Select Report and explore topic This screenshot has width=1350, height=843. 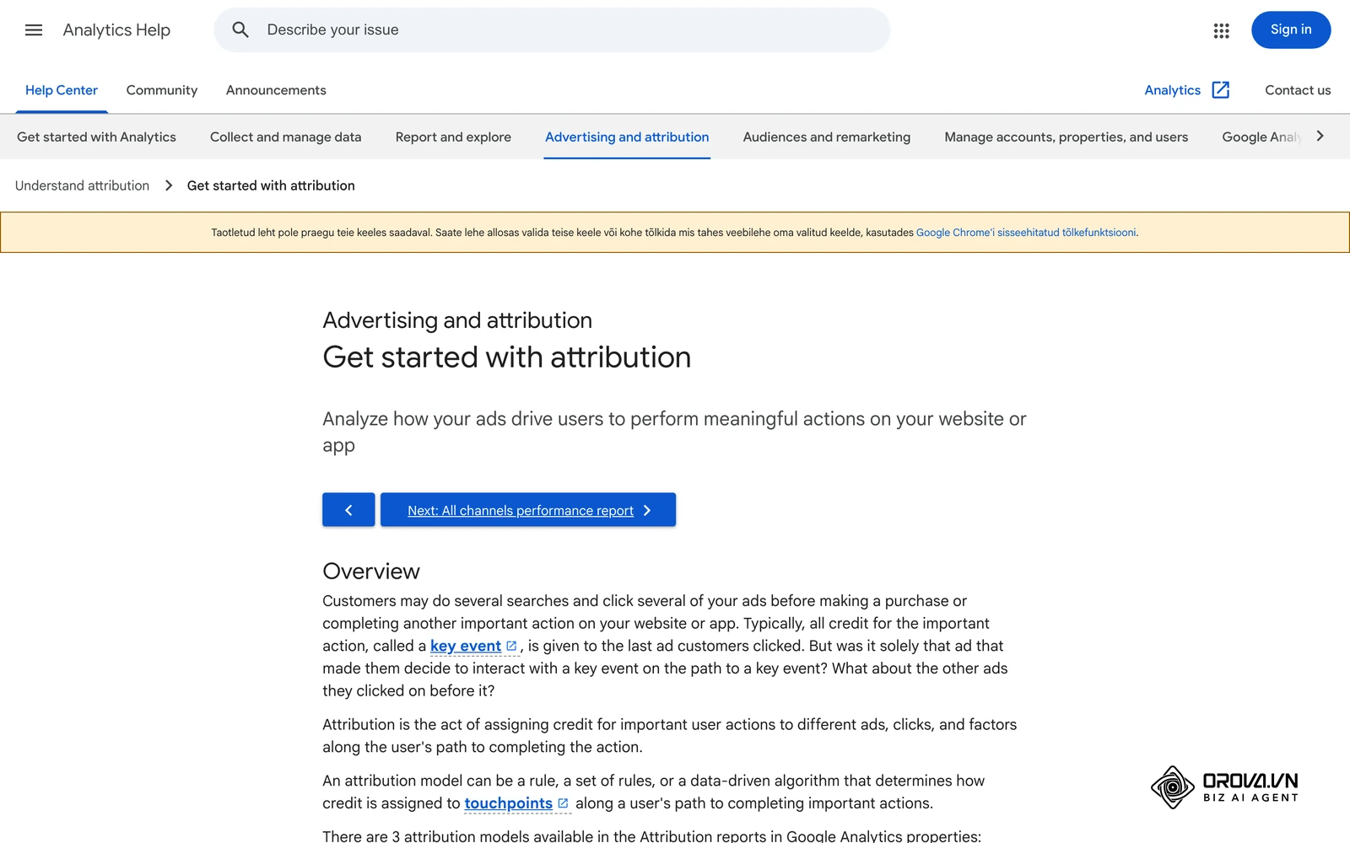click(453, 137)
